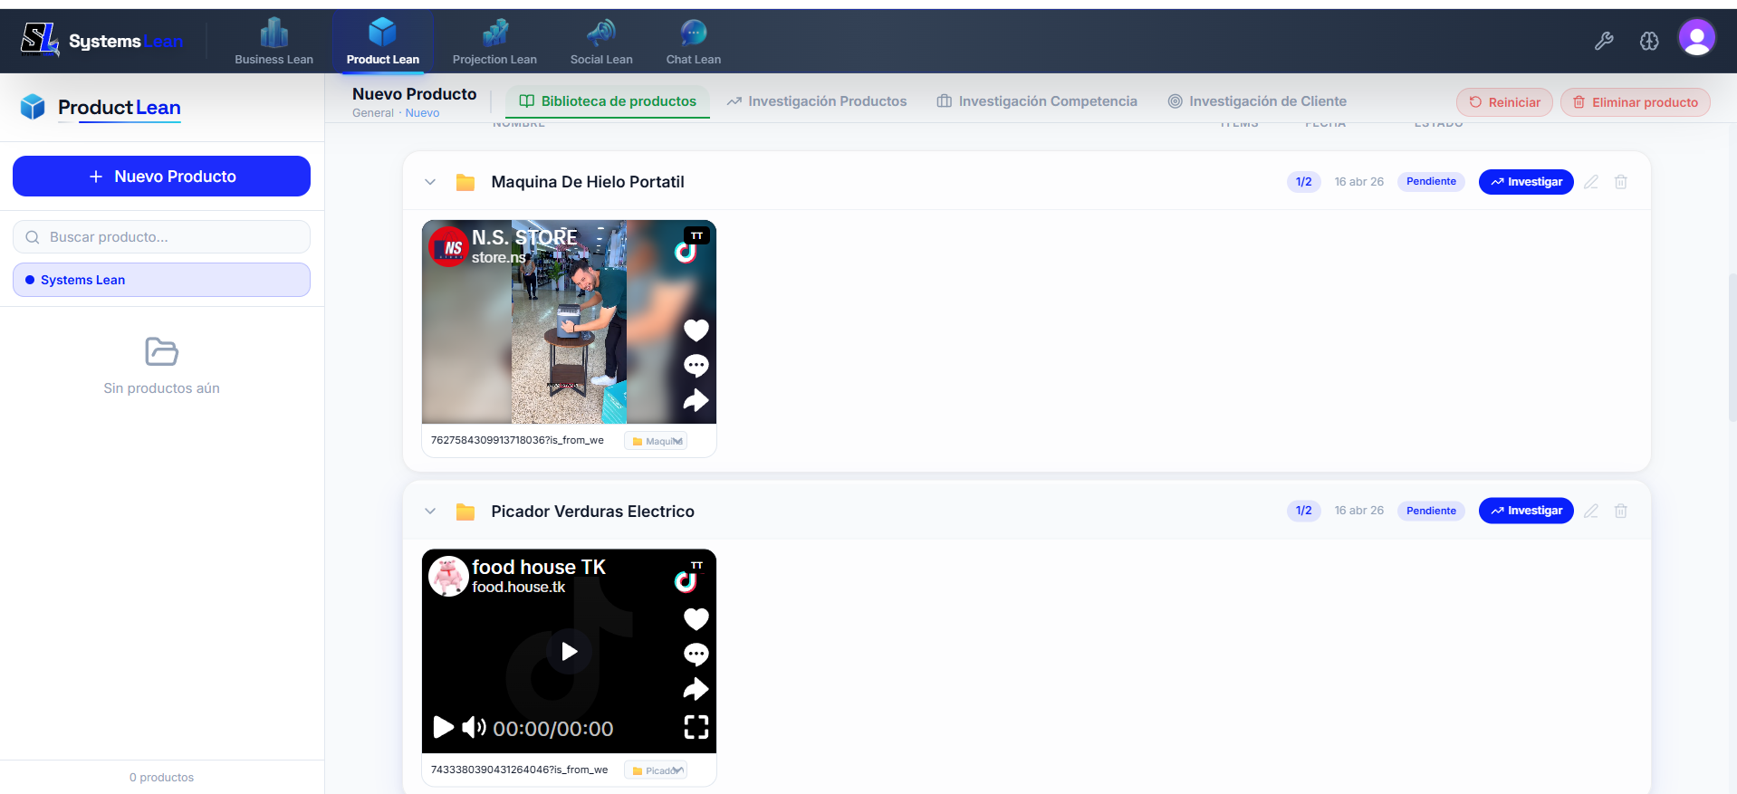Toggle fullscreen on food house TK video

[696, 727]
